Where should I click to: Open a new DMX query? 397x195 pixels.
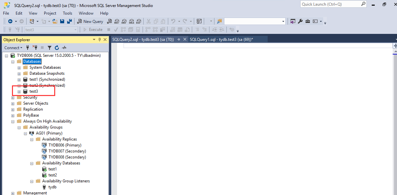tap(124, 22)
